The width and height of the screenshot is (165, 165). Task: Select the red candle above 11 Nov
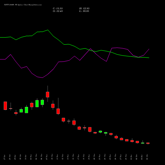click(x=58, y=111)
